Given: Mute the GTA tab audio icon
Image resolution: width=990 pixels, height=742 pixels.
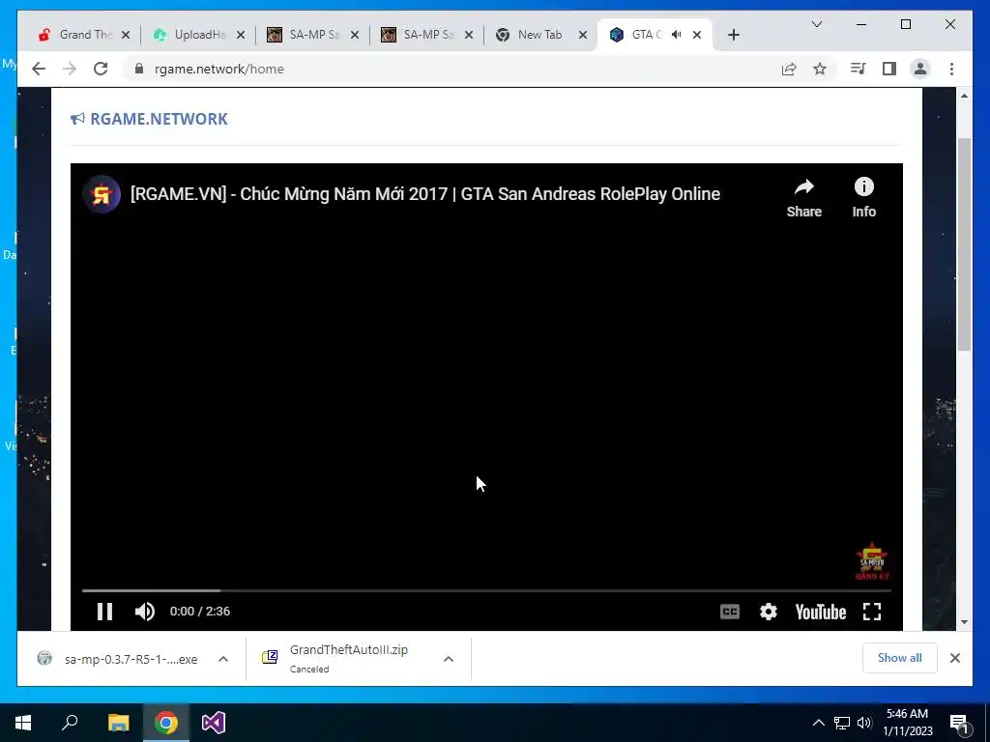Looking at the screenshot, I should [x=676, y=35].
